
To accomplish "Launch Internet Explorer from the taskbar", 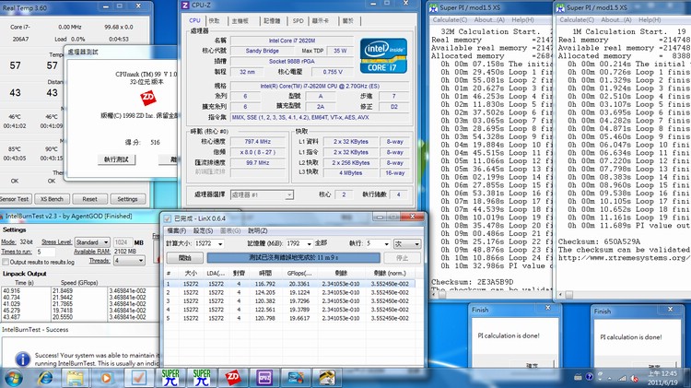I will [x=45, y=378].
